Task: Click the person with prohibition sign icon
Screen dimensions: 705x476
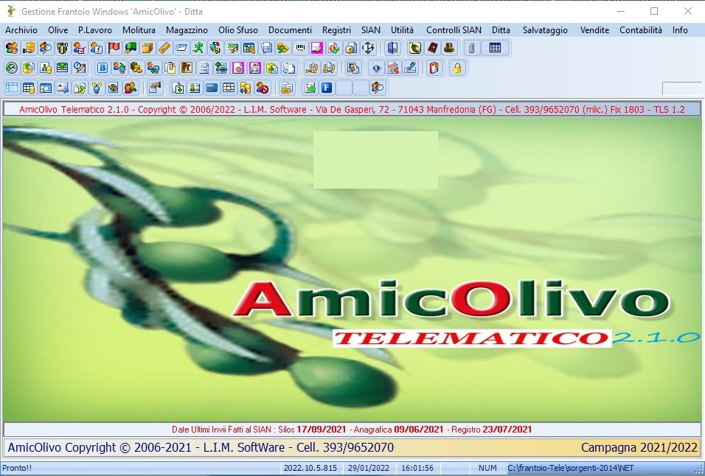Action: pyautogui.click(x=262, y=88)
